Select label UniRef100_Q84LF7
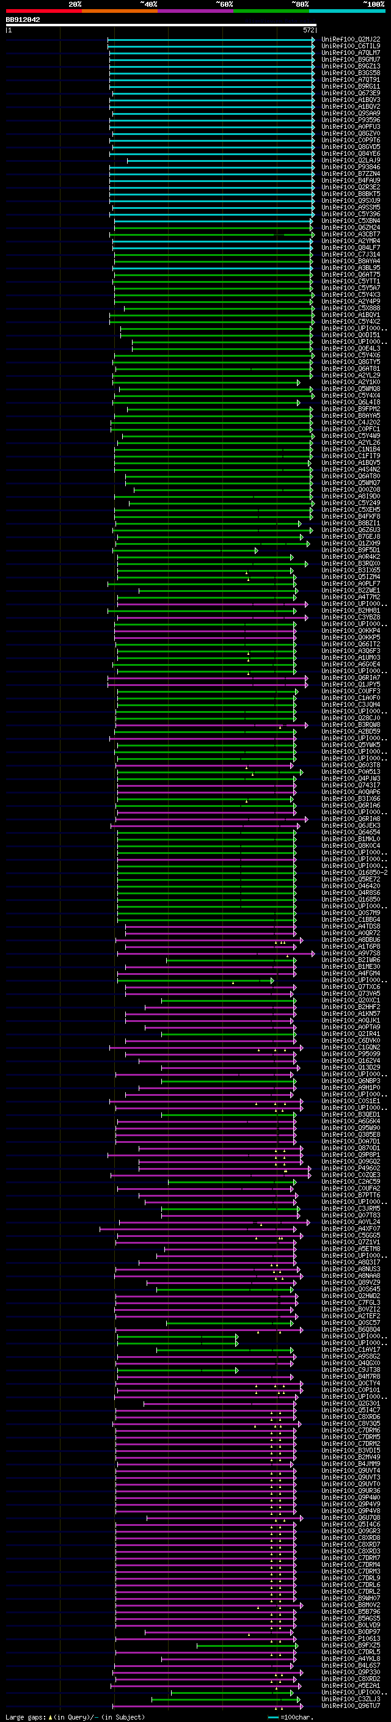The width and height of the screenshot is (391, 1722). point(351,247)
